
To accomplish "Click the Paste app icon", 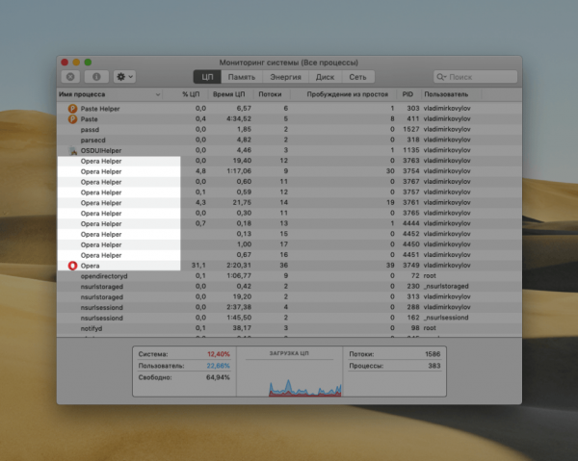I will point(72,119).
